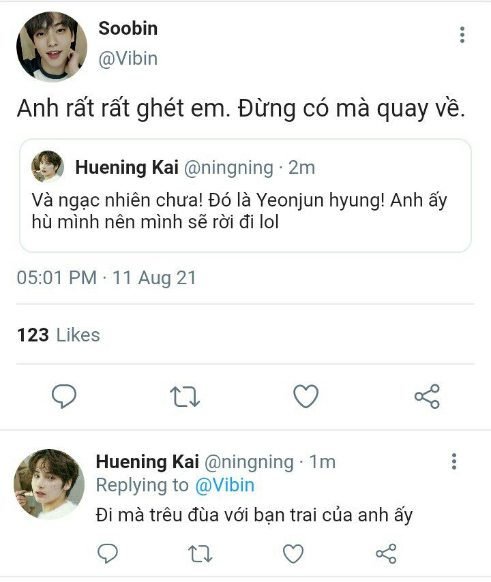The width and height of the screenshot is (491, 582).
Task: Open the @Vibin handle under Soobin
Action: 128,59
